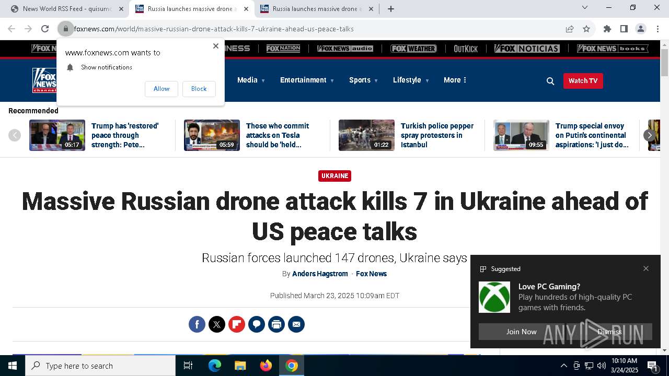The height and width of the screenshot is (376, 669).
Task: Open Microsoft Edge from taskbar
Action: (x=215, y=366)
